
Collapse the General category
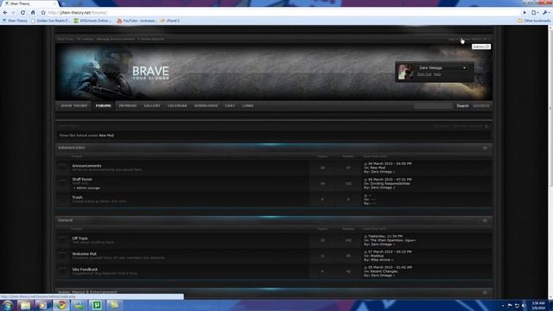pos(485,220)
